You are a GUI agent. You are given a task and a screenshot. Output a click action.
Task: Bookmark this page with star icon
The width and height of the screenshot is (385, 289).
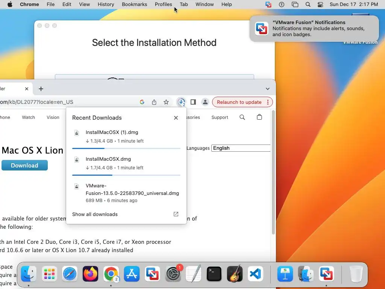(x=166, y=102)
